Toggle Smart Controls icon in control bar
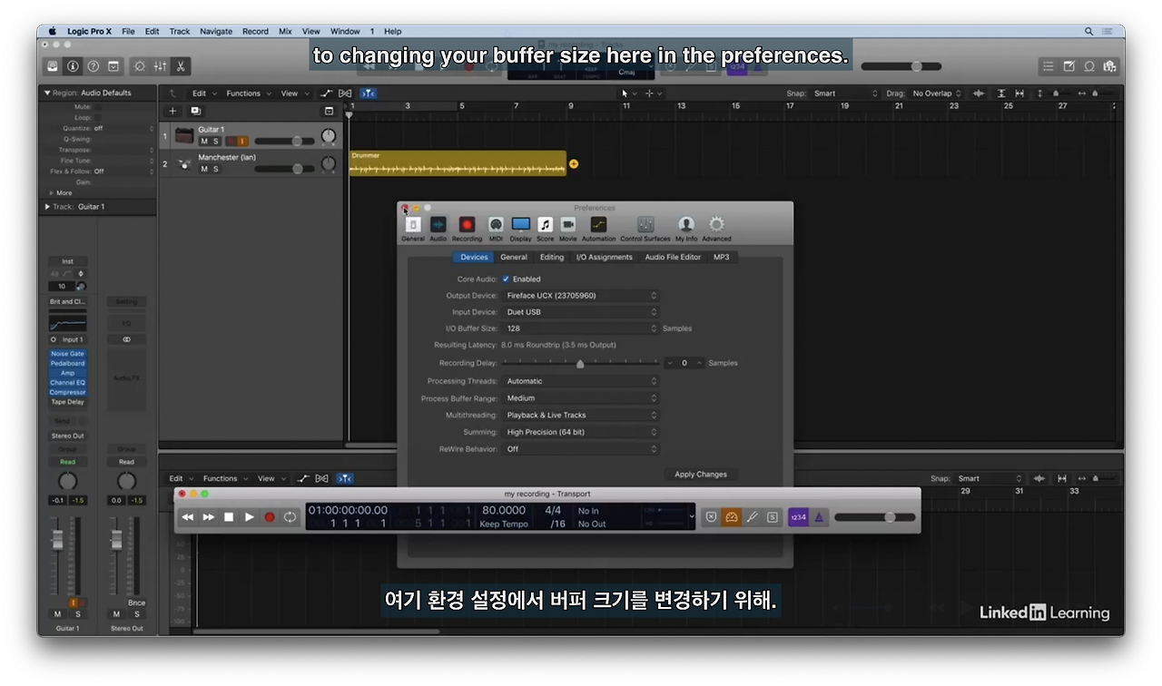 tap(139, 66)
